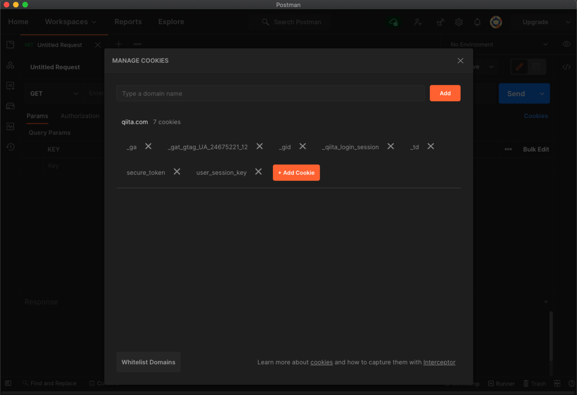
Task: Toggle the two-pane layout icon
Action: [x=557, y=383]
